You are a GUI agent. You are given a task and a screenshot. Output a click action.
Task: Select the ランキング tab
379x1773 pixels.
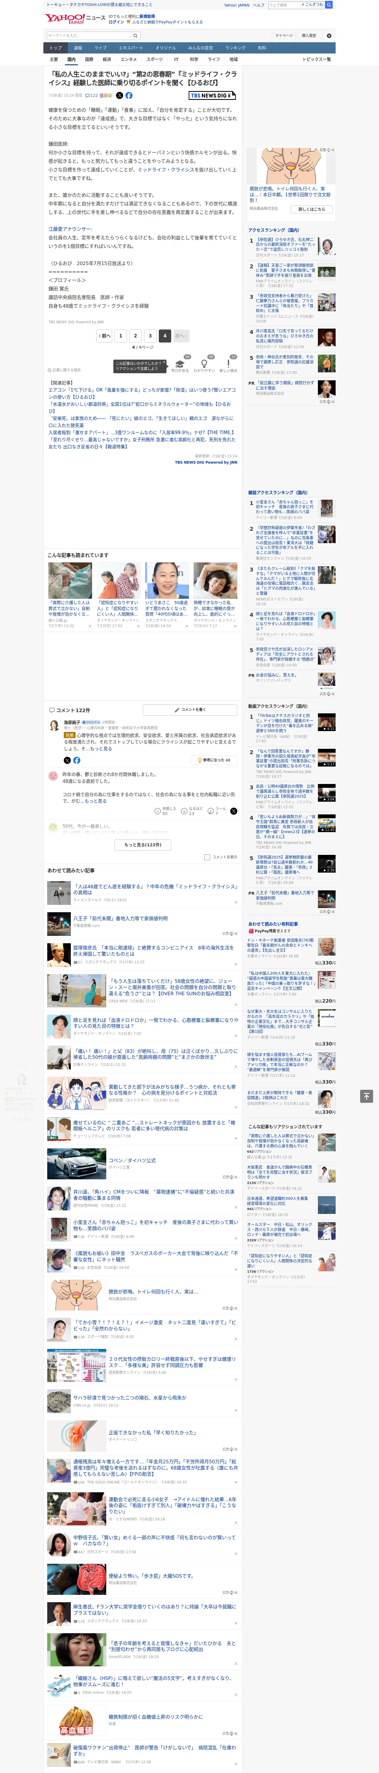tap(235, 48)
